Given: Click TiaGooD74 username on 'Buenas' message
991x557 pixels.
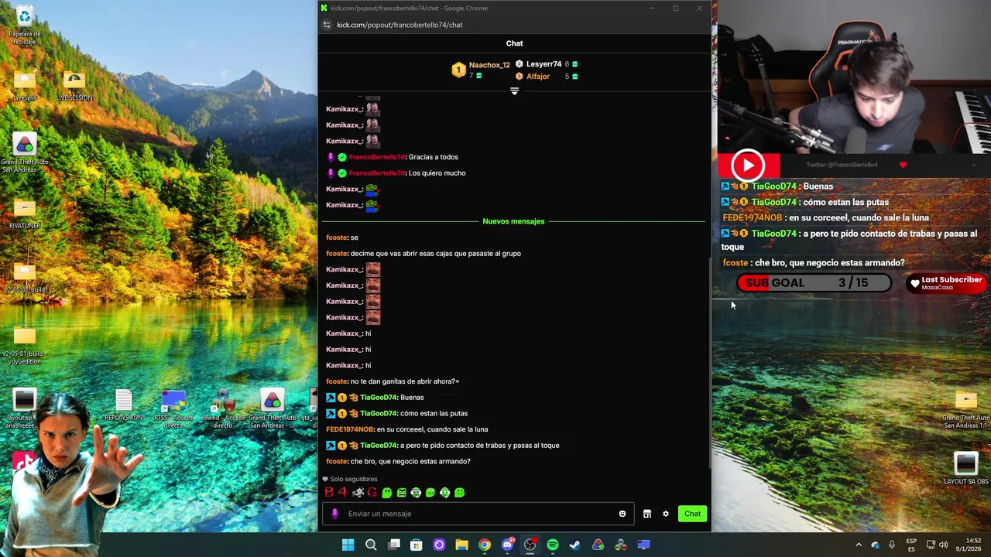Looking at the screenshot, I should coord(379,398).
